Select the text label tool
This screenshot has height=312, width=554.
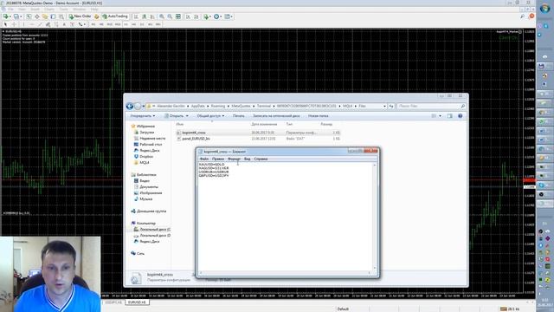72,24
